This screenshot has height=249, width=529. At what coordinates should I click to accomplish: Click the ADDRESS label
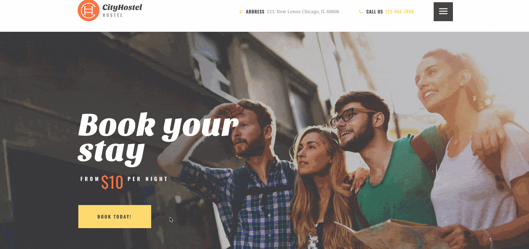(255, 12)
